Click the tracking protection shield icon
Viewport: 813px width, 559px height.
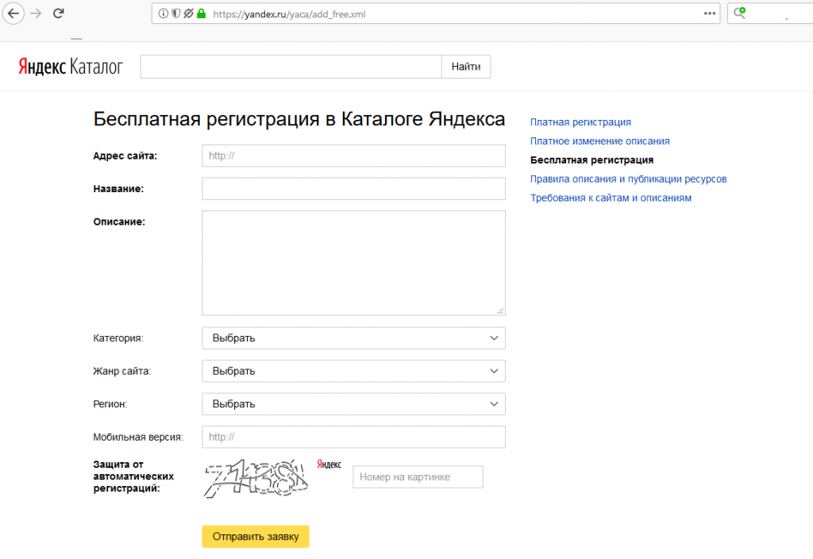(175, 14)
